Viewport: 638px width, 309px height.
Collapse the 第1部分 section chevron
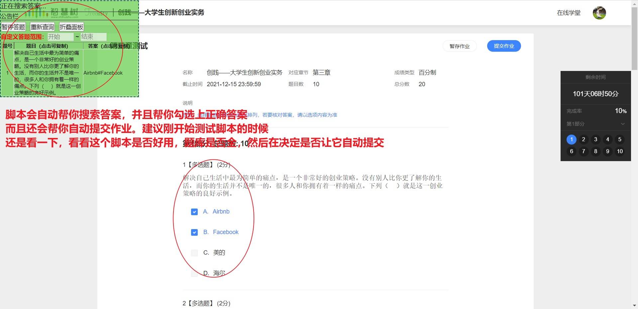pos(623,124)
